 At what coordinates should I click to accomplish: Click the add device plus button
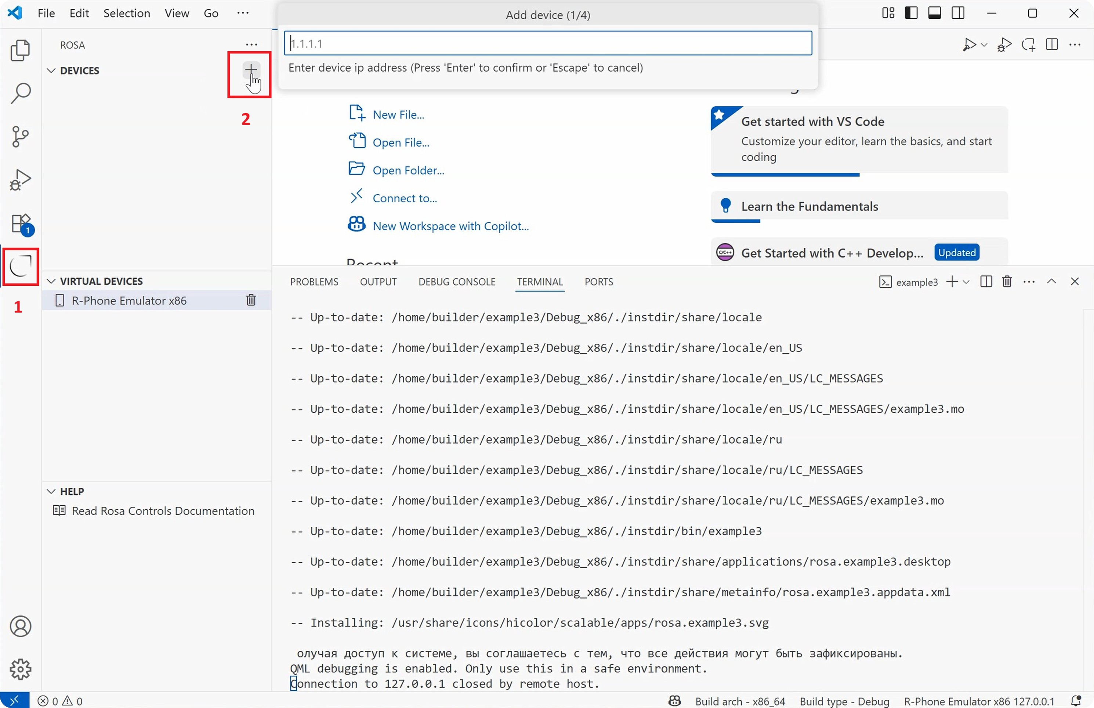pos(251,70)
